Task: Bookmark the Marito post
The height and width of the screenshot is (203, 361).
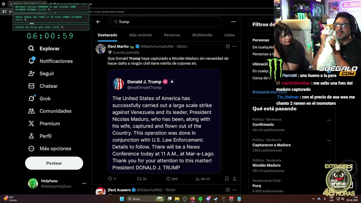Action: click(x=227, y=179)
